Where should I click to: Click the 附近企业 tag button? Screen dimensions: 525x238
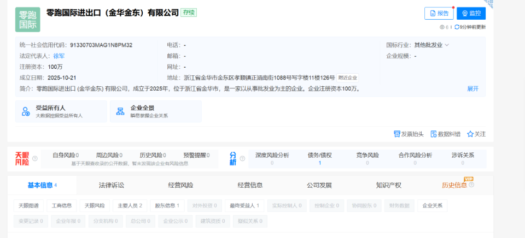point(348,78)
